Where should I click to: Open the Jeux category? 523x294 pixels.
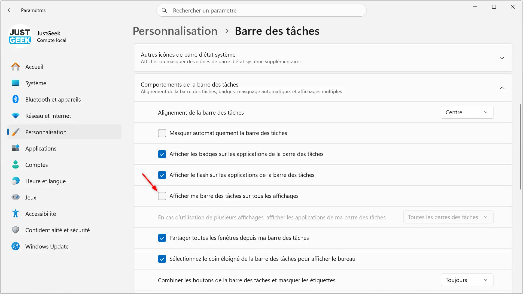pos(64,197)
